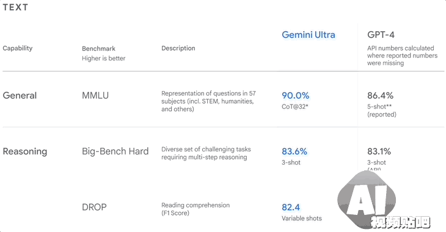
Task: Click the Description column header
Action: click(178, 48)
